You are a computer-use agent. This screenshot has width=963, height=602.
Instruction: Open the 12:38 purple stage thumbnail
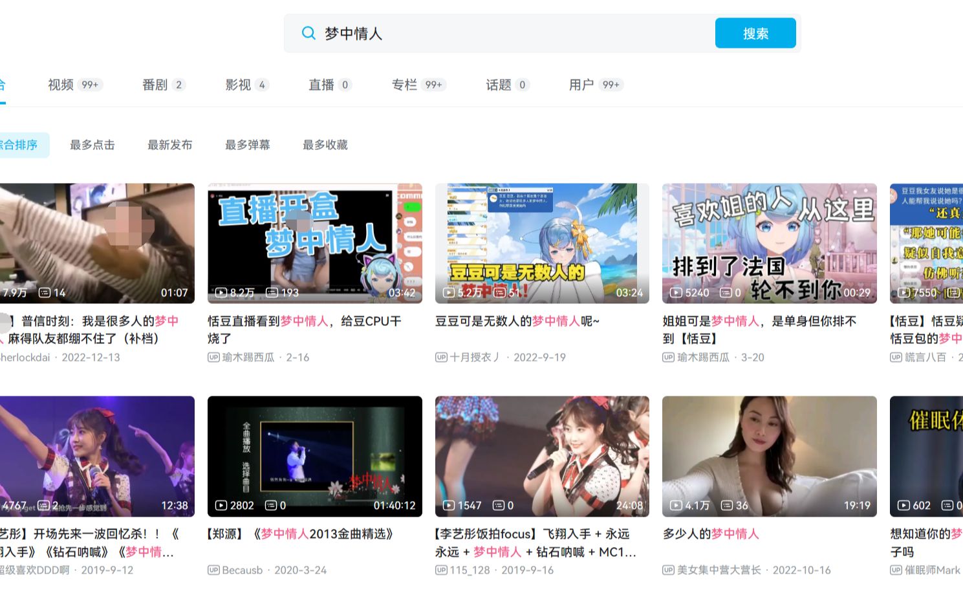point(97,457)
